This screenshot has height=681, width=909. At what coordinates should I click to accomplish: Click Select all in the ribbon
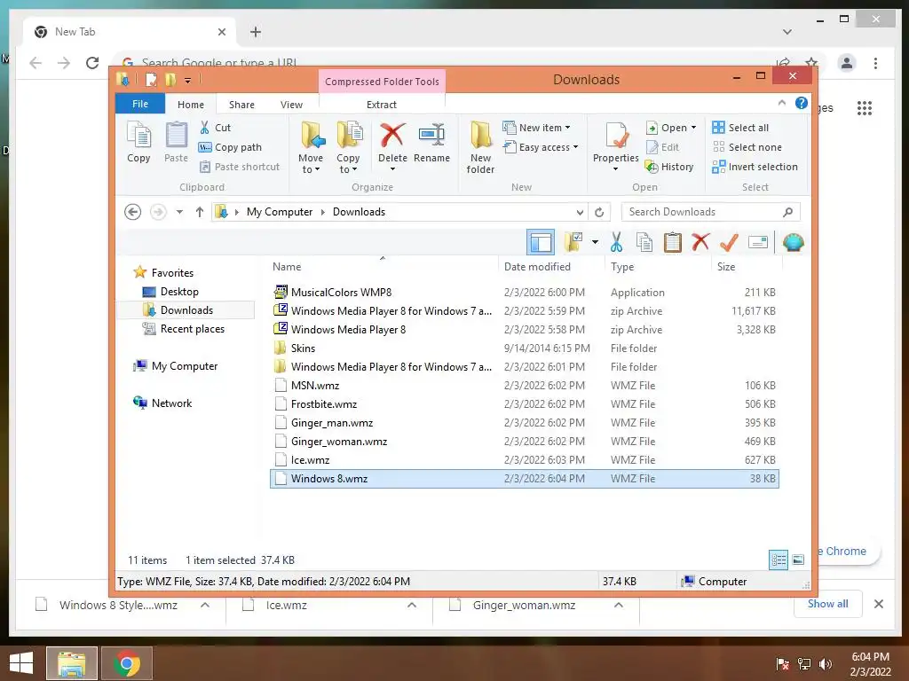point(740,128)
